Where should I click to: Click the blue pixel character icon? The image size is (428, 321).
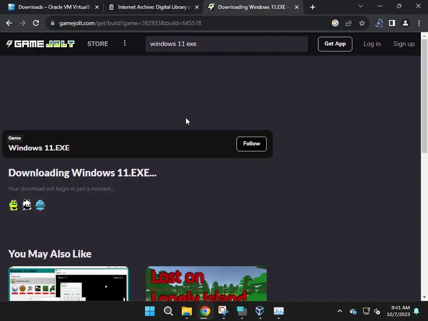pos(40,205)
